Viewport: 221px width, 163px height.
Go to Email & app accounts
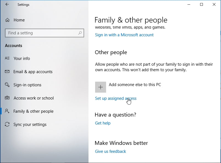pos(33,72)
